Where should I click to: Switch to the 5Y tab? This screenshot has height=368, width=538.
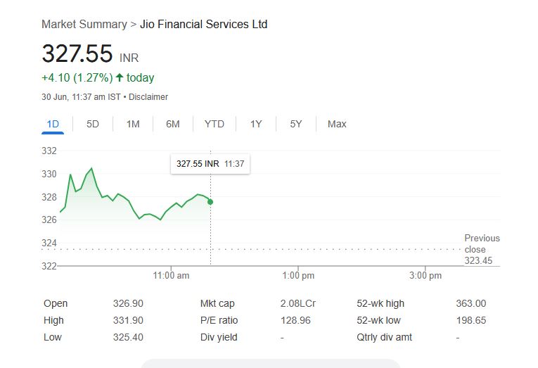(296, 124)
